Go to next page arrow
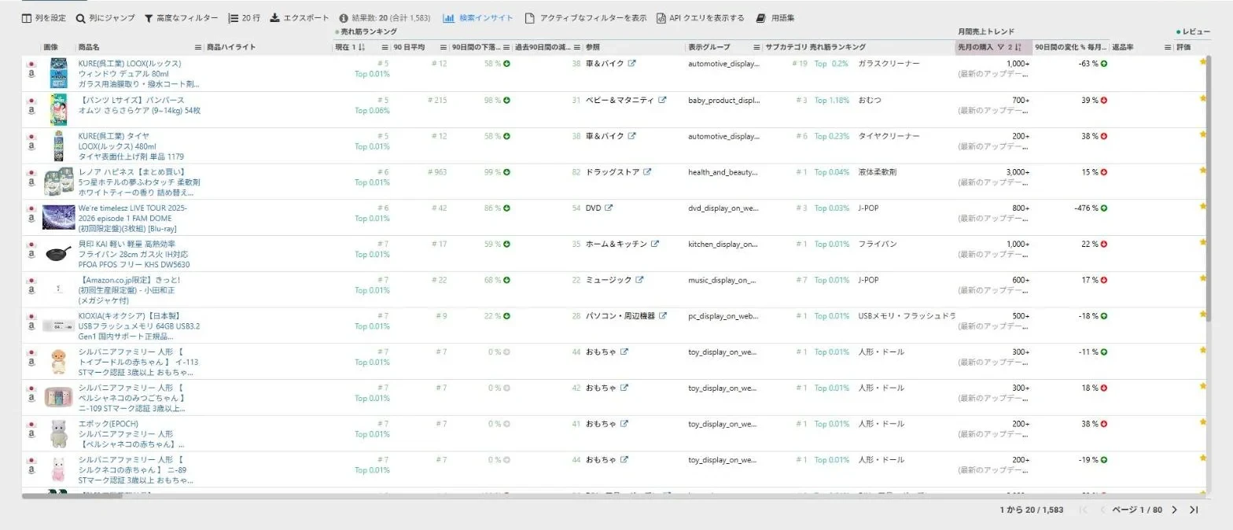This screenshot has height=530, width=1233. point(1175,510)
